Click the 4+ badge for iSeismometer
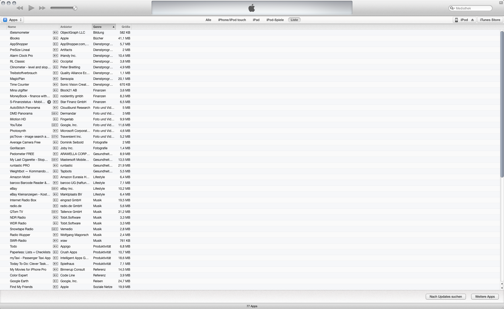 (55, 33)
